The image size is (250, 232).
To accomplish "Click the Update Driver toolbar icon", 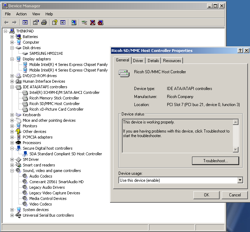I will click(84, 22).
